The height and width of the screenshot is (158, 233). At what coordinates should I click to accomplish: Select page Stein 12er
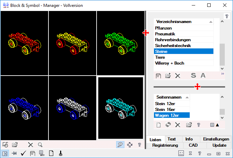(172, 104)
